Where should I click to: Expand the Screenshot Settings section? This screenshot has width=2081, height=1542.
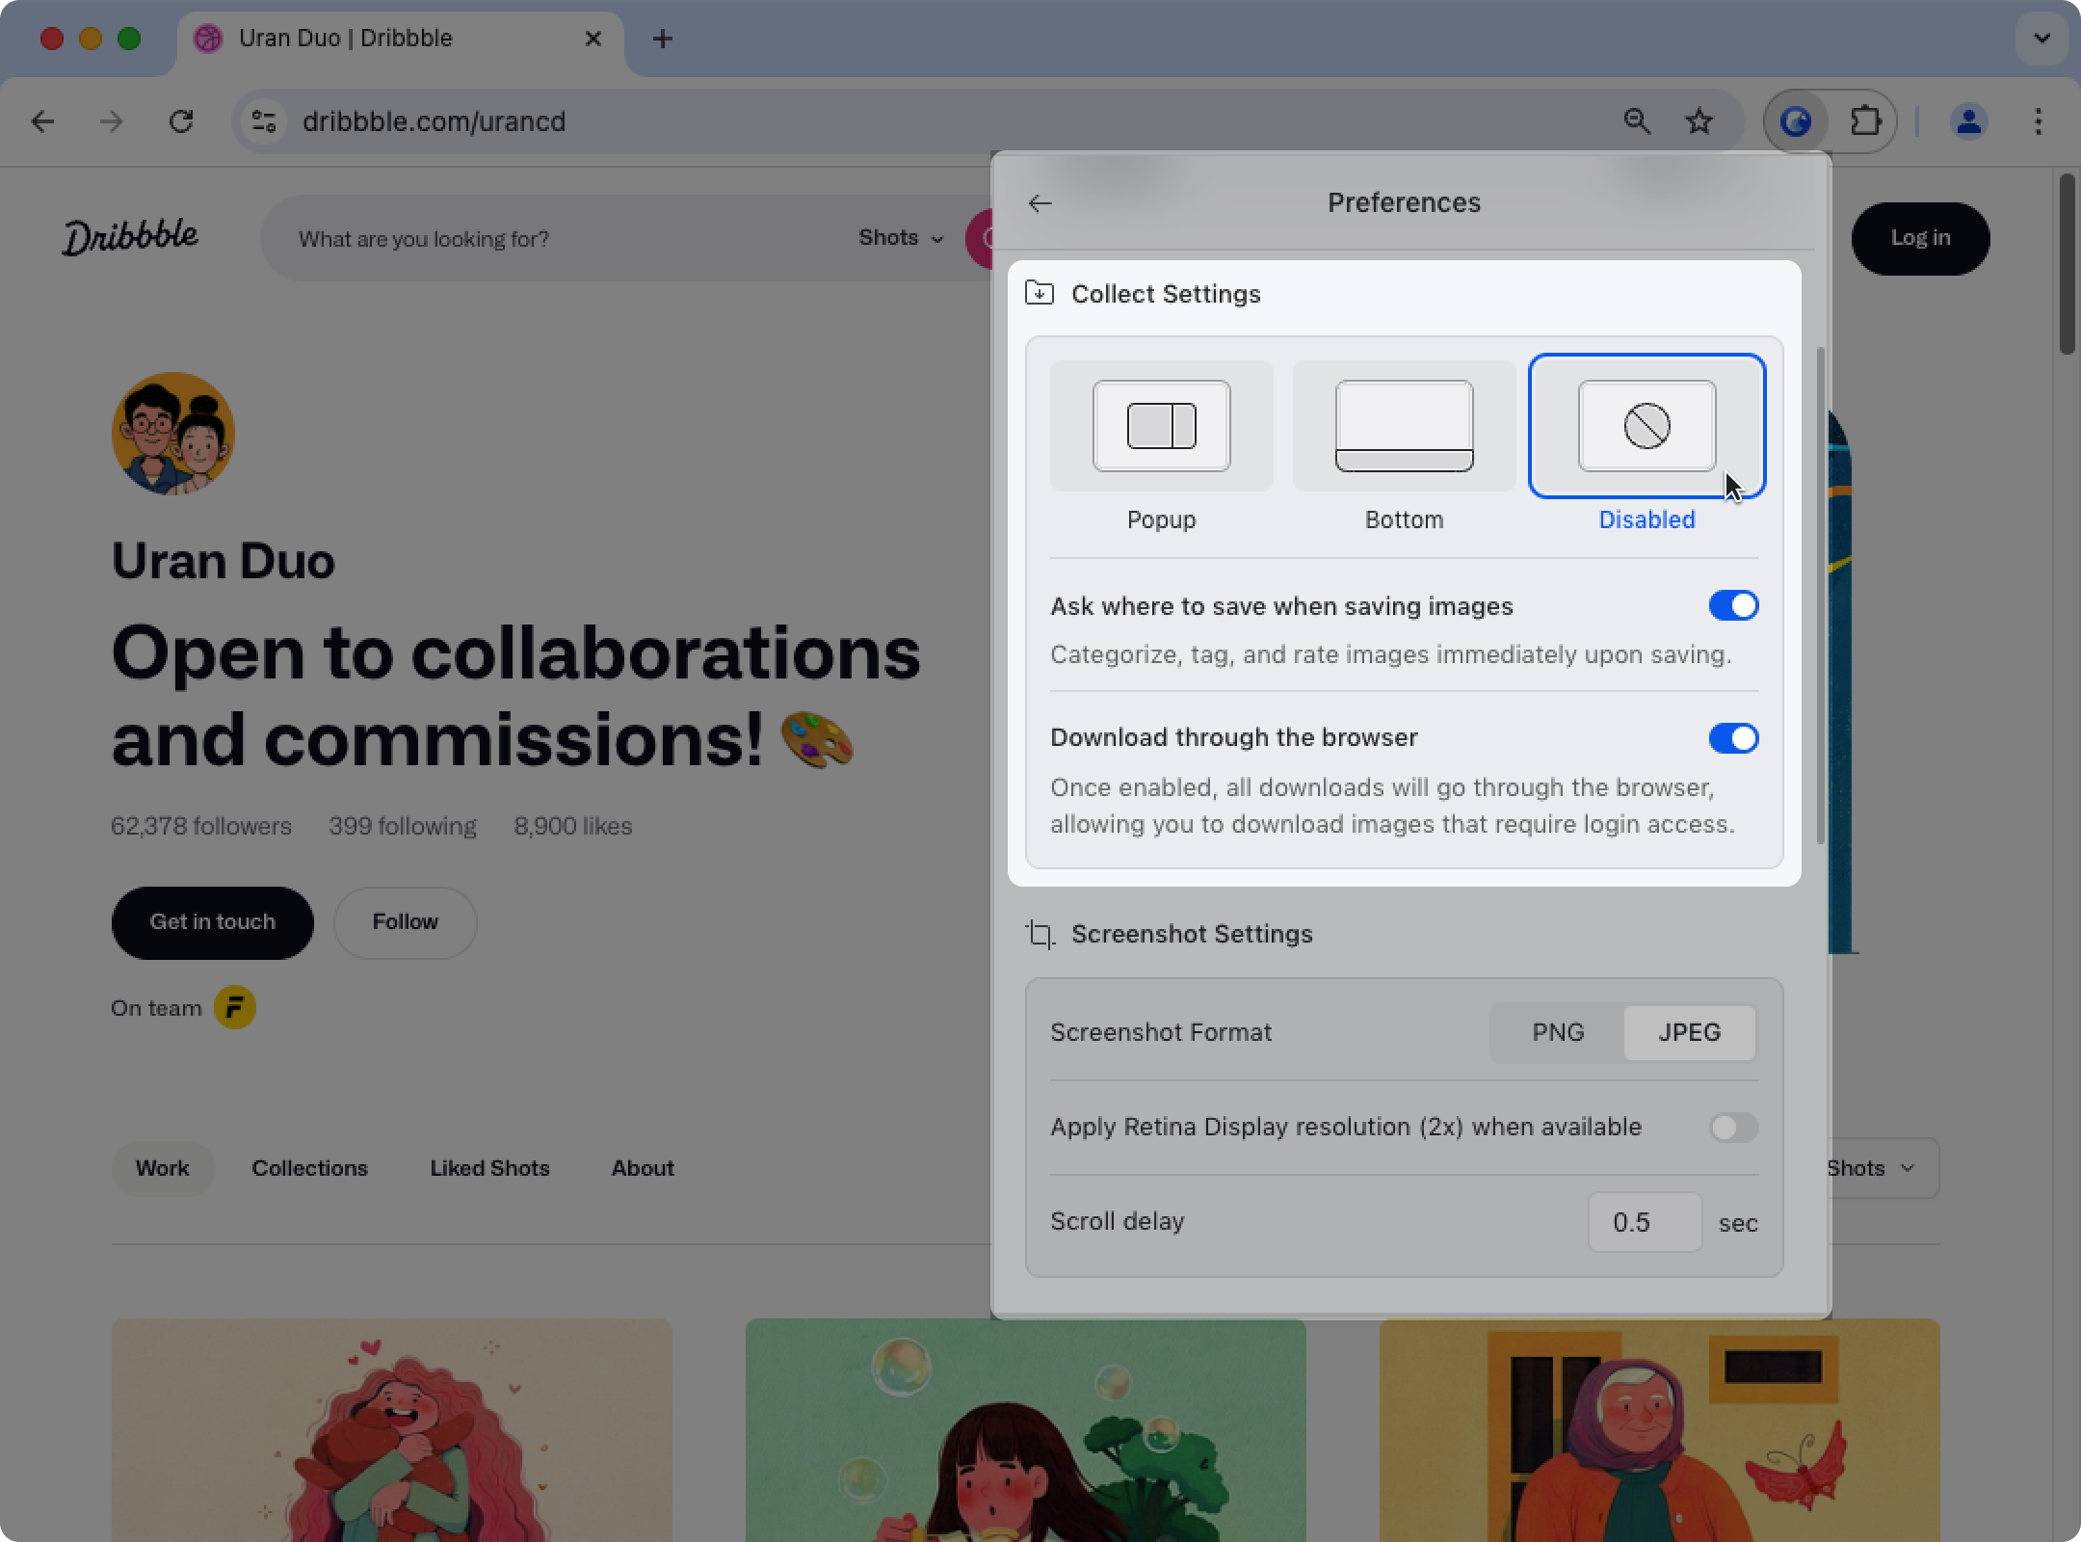(x=1194, y=935)
